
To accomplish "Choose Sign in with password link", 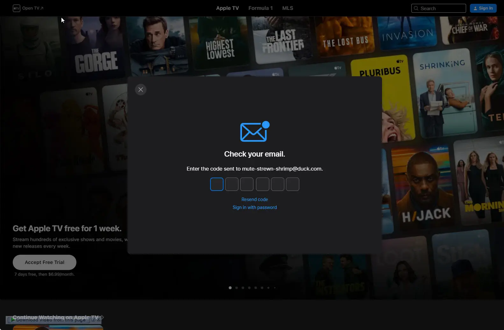I will pos(255,207).
